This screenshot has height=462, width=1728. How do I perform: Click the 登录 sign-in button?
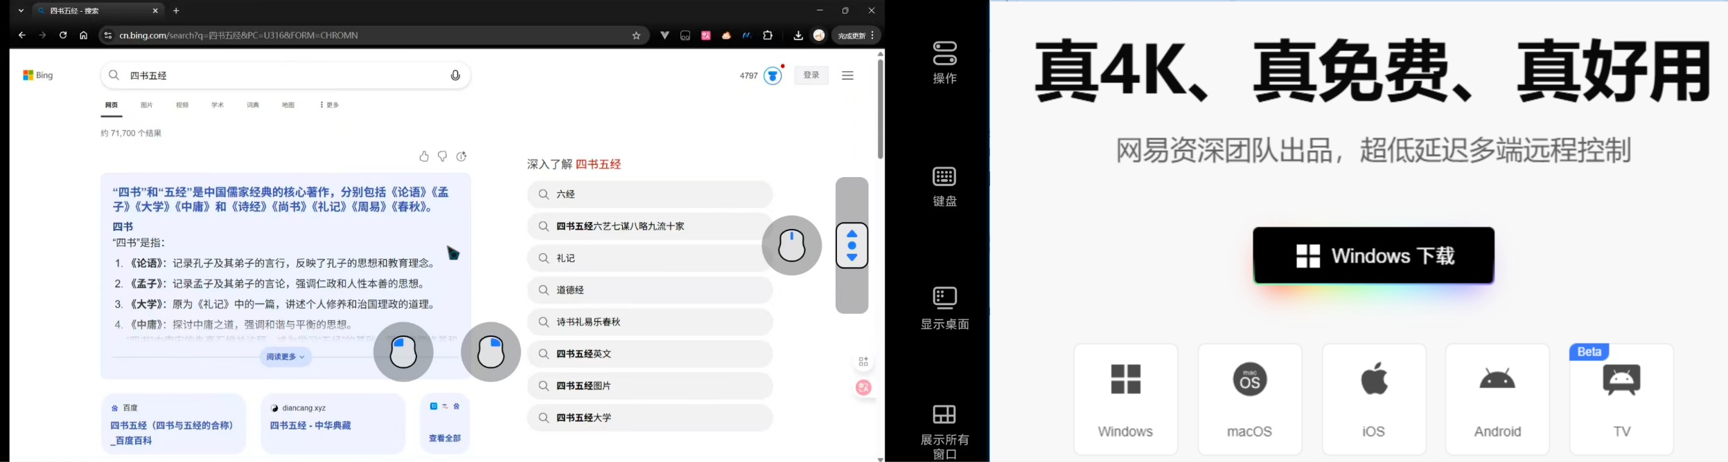(811, 75)
